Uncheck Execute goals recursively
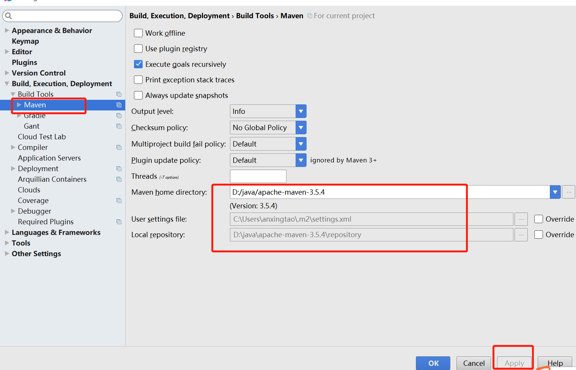This screenshot has width=576, height=370. [138, 64]
